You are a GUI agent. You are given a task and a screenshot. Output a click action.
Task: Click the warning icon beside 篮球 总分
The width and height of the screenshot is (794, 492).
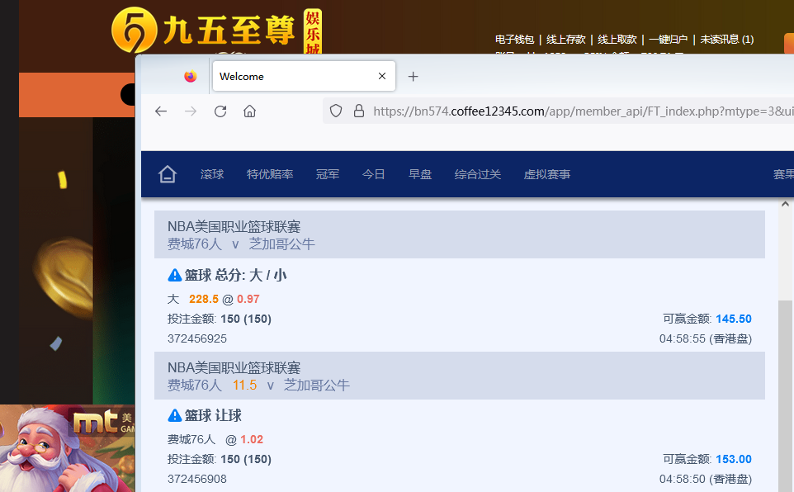pyautogui.click(x=175, y=275)
